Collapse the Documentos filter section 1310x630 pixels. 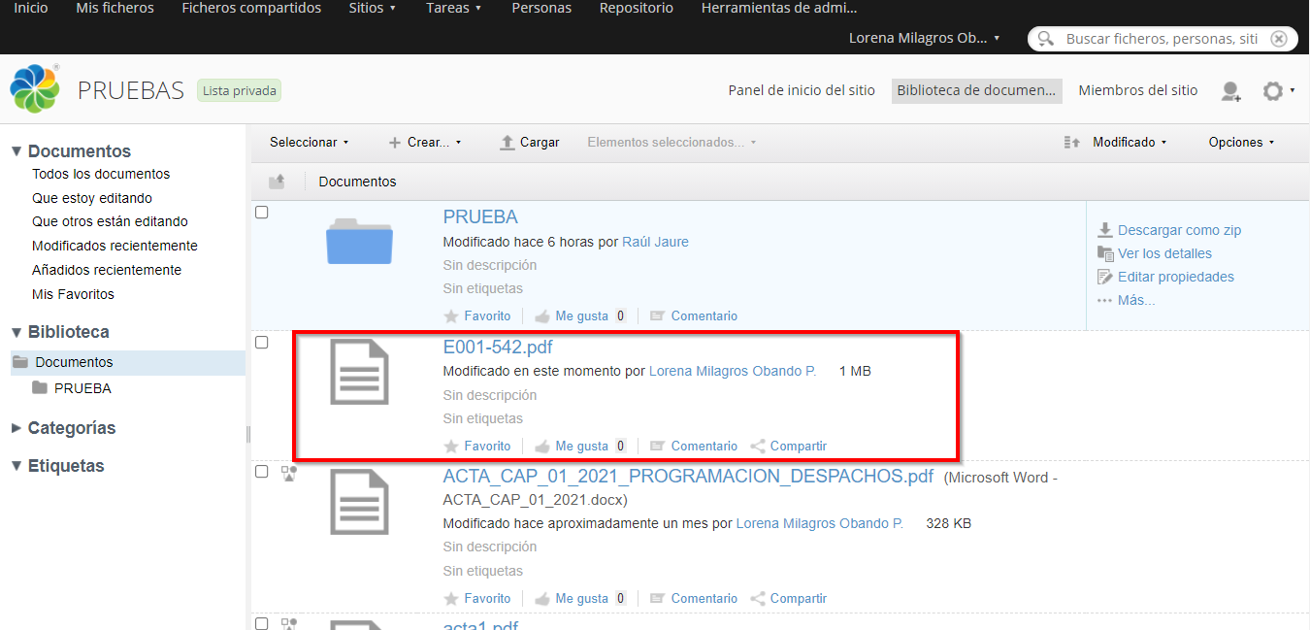(71, 151)
